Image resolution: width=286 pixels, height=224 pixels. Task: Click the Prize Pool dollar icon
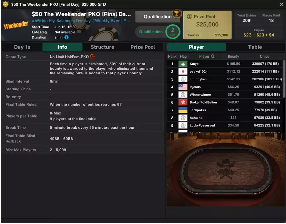(189, 17)
